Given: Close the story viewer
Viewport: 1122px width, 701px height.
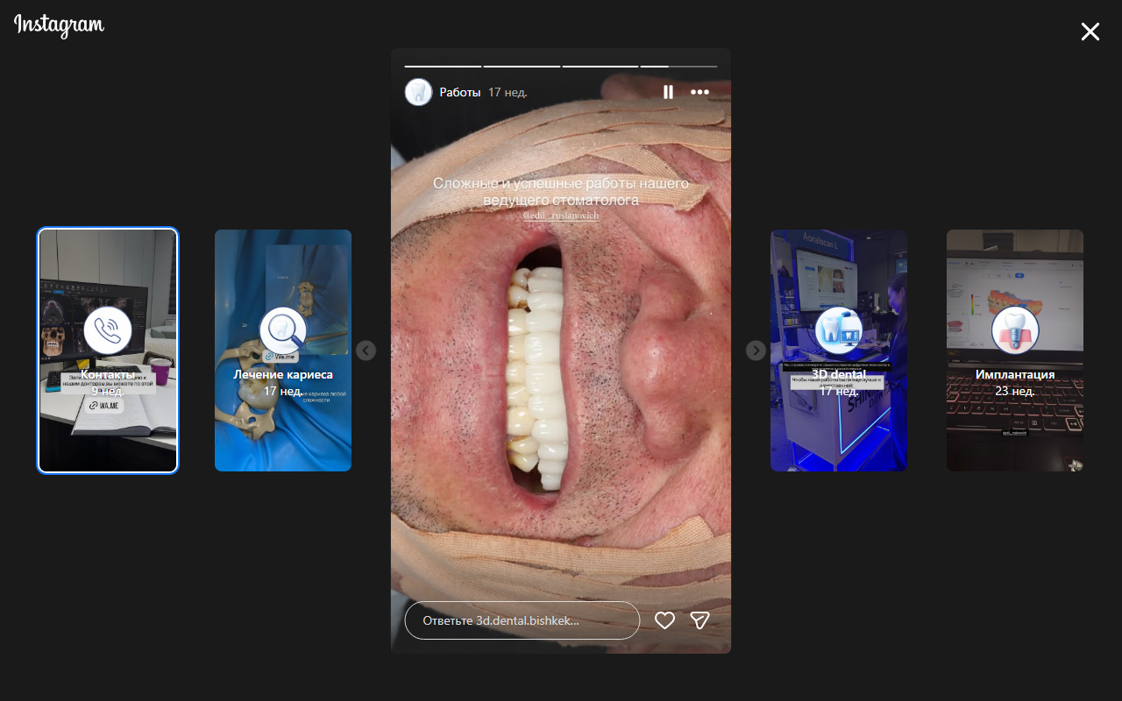Looking at the screenshot, I should tap(1090, 32).
